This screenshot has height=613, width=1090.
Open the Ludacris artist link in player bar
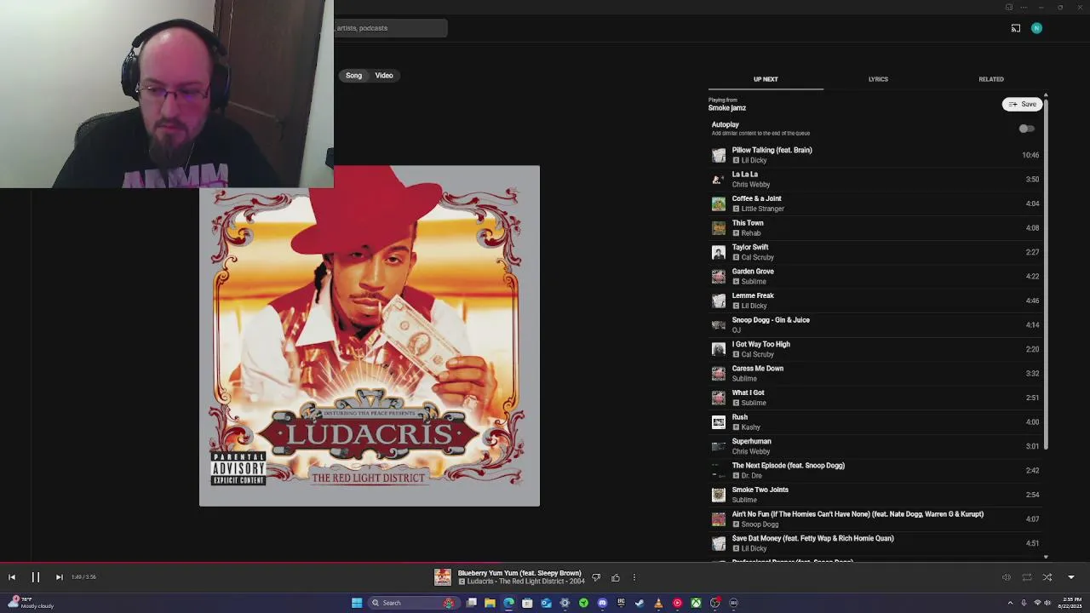[x=481, y=581]
